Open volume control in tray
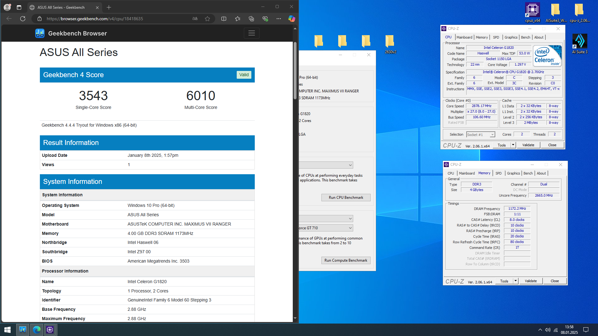Screen dimensions: 598x336 pos(548,330)
